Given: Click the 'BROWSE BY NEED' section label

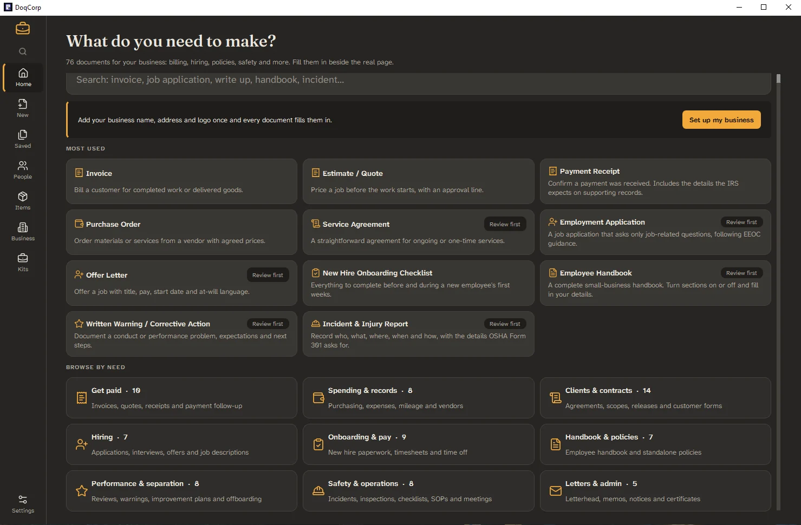Looking at the screenshot, I should (95, 367).
